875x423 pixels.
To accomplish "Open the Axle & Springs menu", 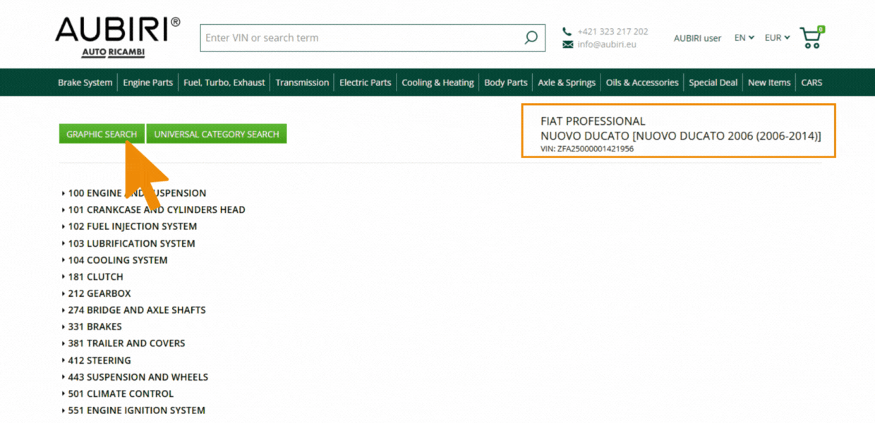I will (x=567, y=82).
